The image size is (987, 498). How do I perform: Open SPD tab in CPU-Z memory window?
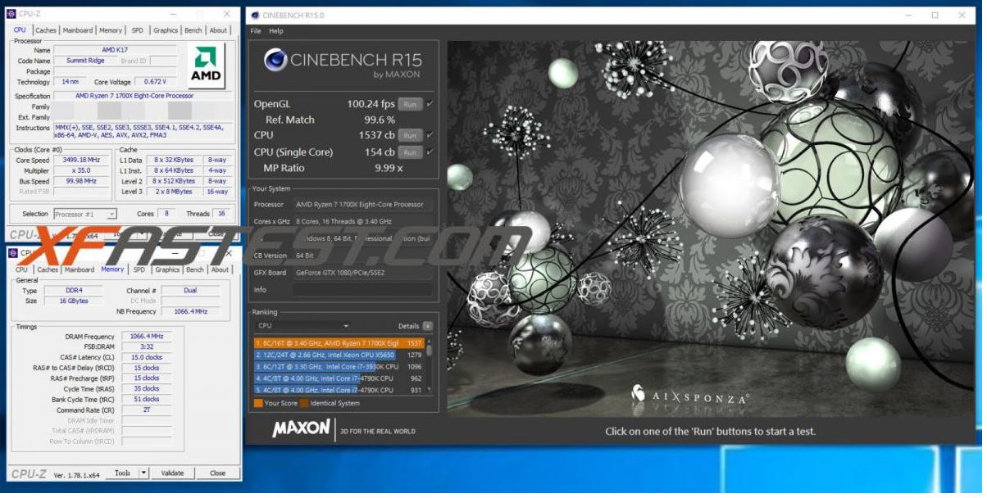pyautogui.click(x=139, y=269)
